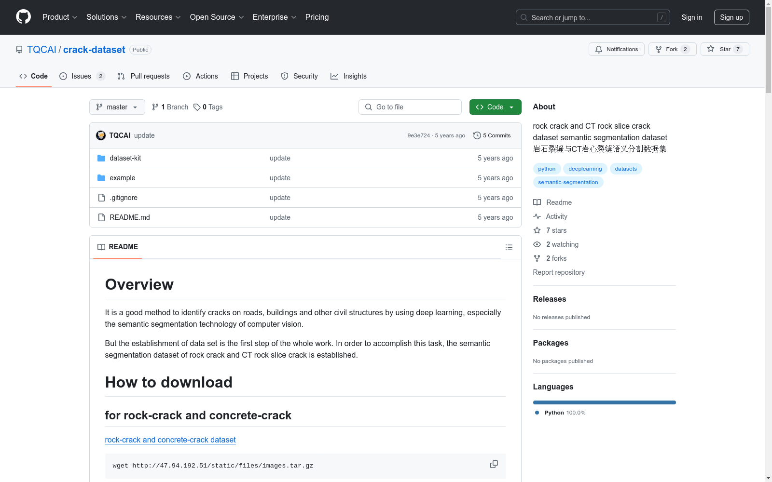This screenshot has height=482, width=772.
Task: Click the Go to file search field
Action: [410, 107]
